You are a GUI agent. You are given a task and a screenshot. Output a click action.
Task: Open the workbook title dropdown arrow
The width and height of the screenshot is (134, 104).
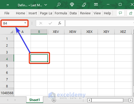click(x=46, y=5)
